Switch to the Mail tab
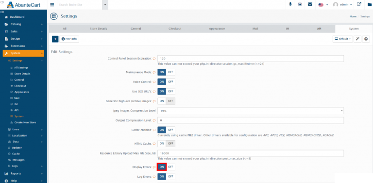Viewport: 373px width, 183px height. (x=255, y=29)
